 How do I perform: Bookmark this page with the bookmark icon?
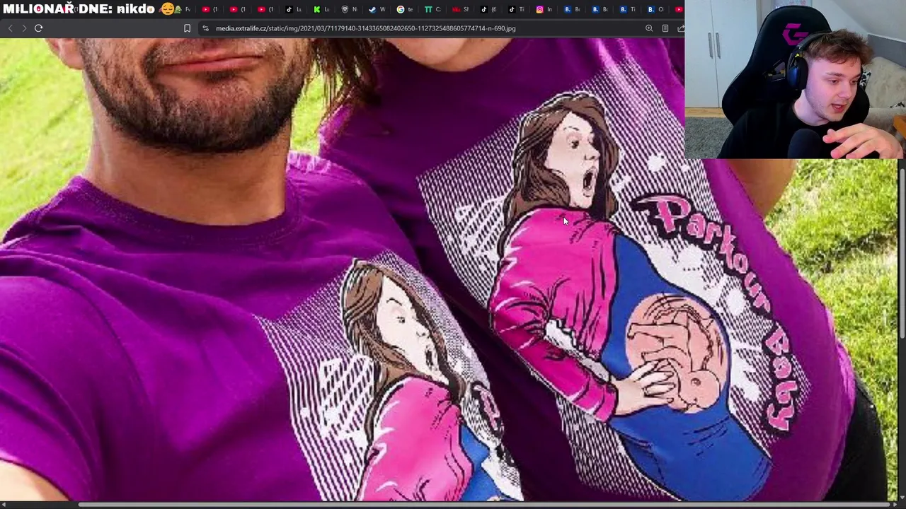click(187, 28)
